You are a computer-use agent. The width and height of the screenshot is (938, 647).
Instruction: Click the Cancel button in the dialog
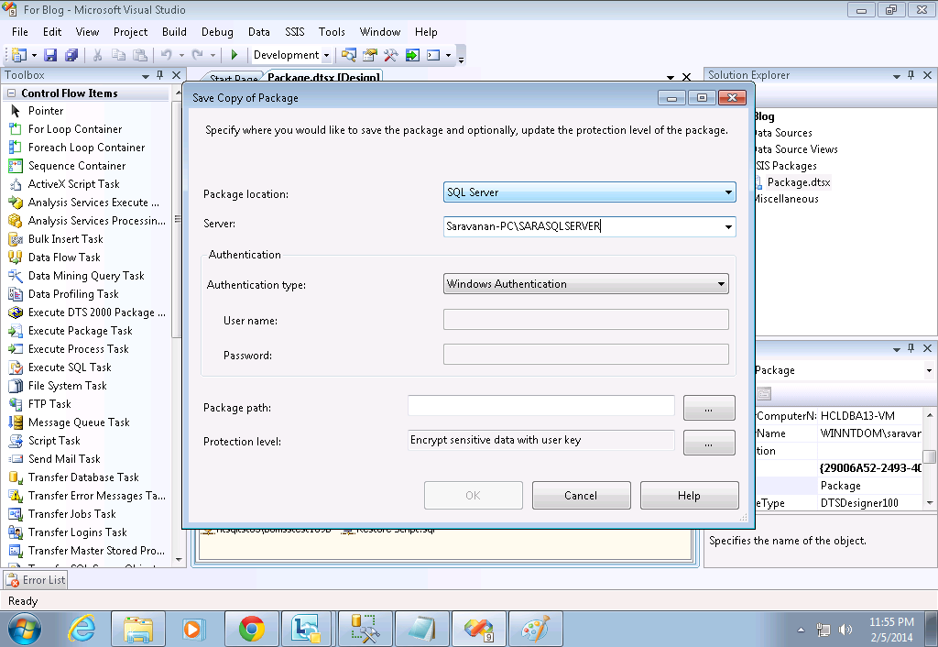pos(581,495)
